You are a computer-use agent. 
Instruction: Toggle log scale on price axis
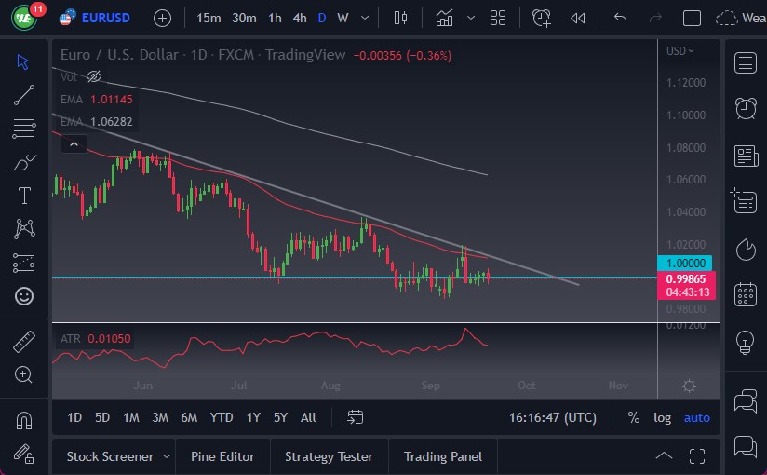click(662, 417)
